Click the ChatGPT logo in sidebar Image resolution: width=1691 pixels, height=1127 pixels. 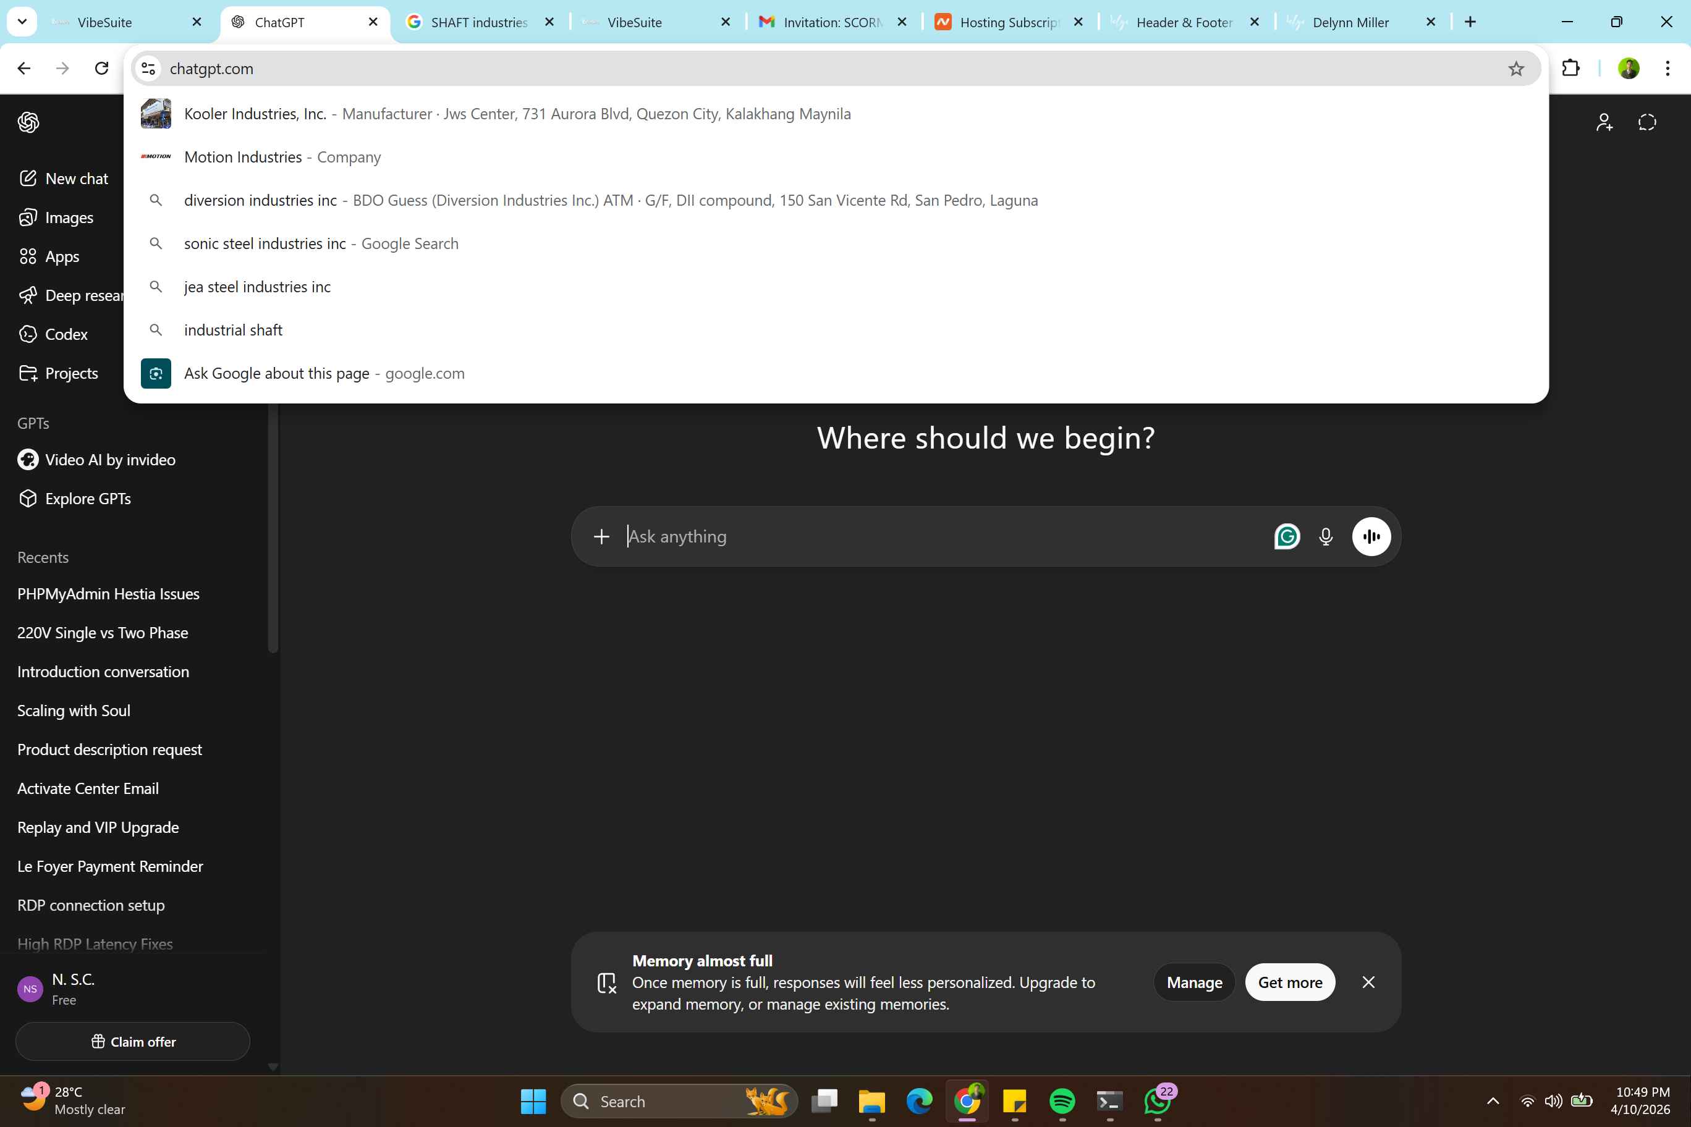(x=28, y=122)
